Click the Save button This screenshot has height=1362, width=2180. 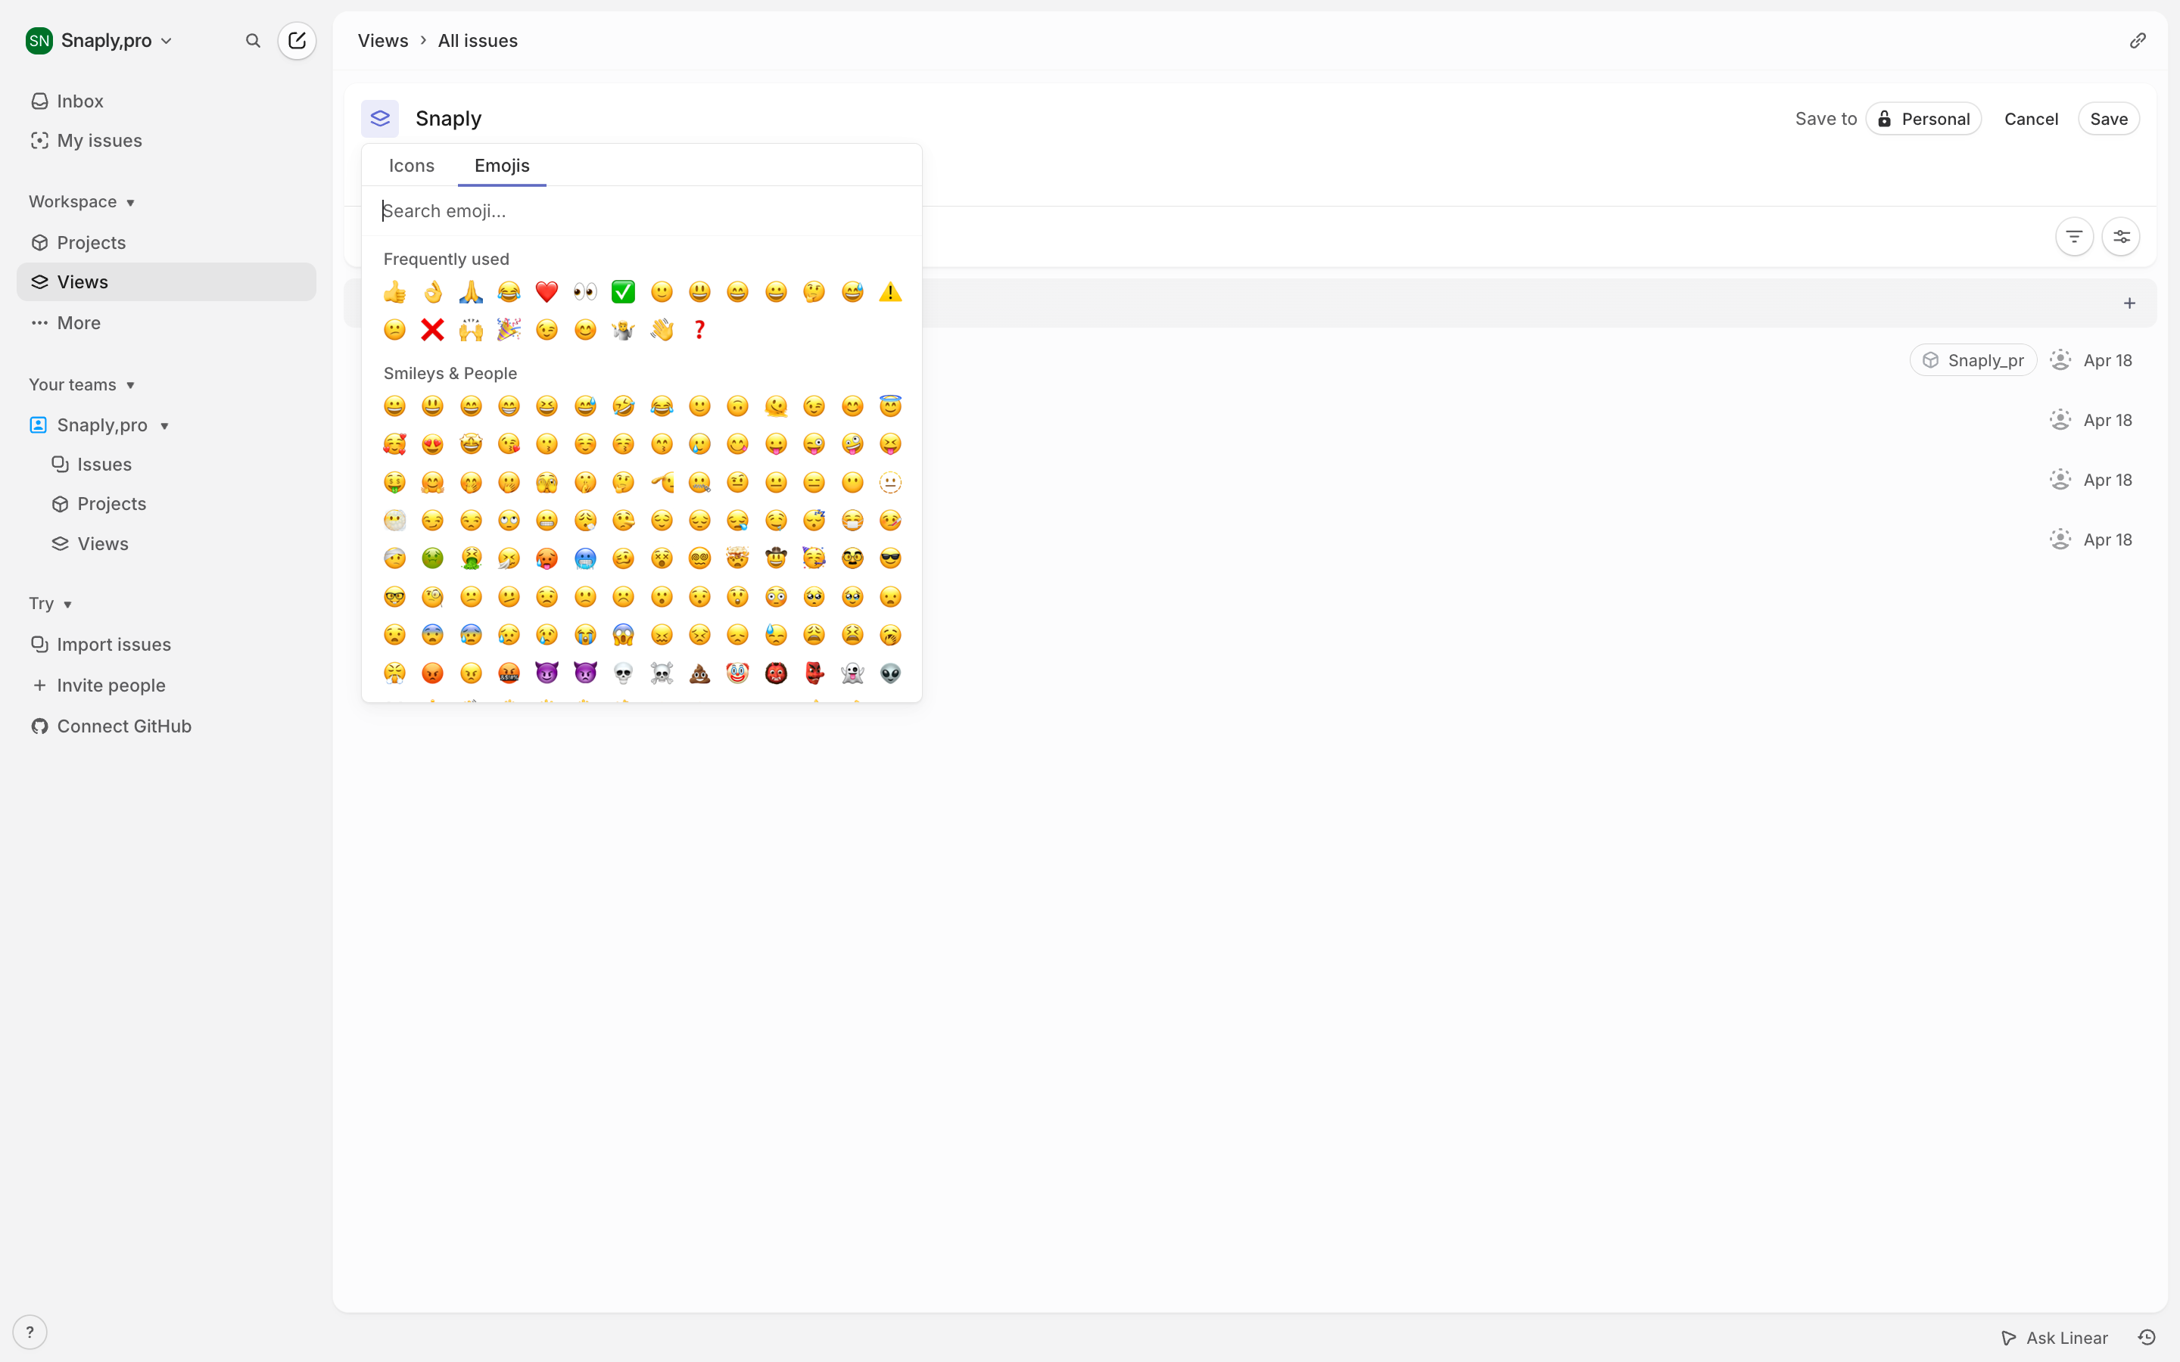[x=2109, y=119]
